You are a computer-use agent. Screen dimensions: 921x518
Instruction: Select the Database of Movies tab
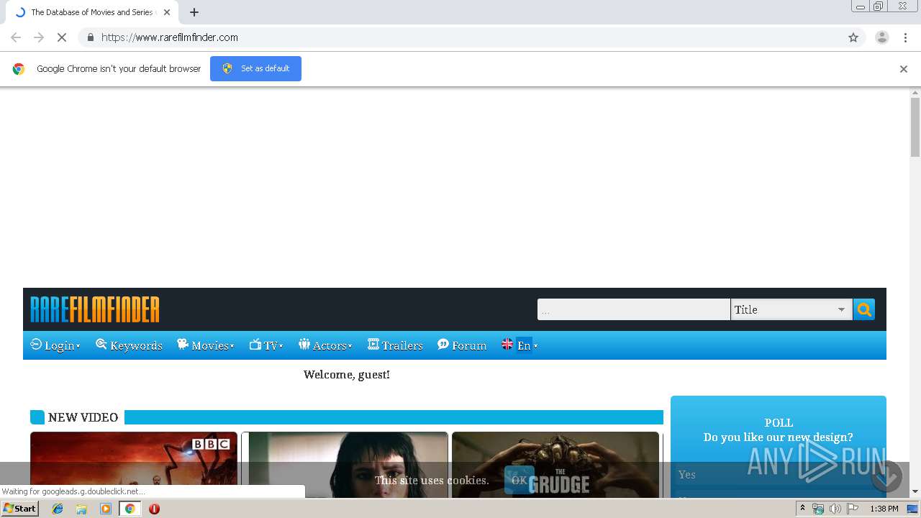[92, 12]
